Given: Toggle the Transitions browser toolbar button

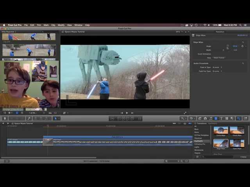Looking at the screenshot, I should point(216,118).
